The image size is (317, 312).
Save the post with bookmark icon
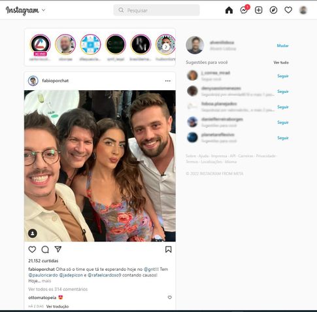tap(168, 249)
